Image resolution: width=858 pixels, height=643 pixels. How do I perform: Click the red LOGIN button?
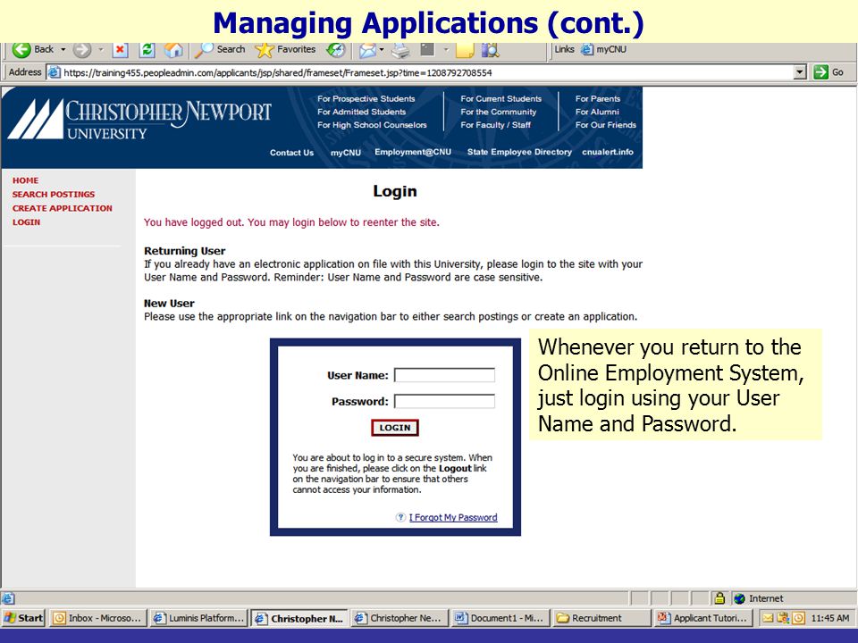395,428
